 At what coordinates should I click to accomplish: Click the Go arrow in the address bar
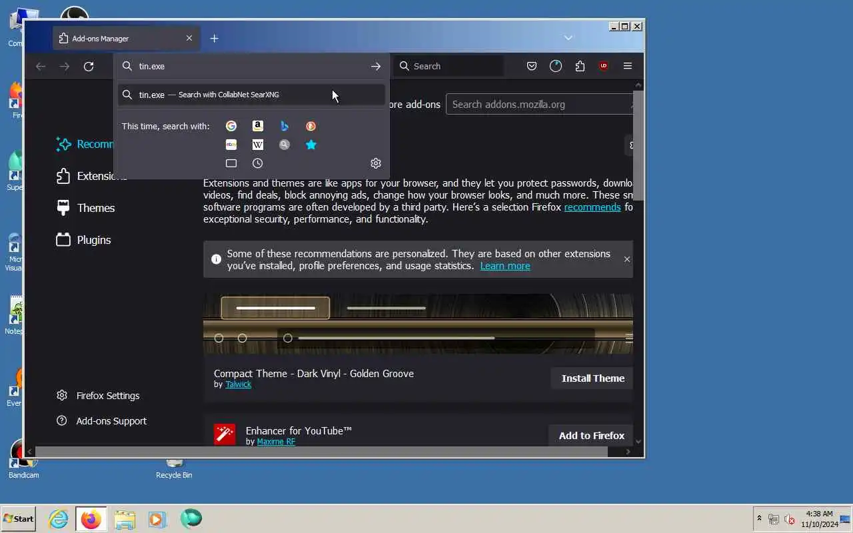pos(376,66)
